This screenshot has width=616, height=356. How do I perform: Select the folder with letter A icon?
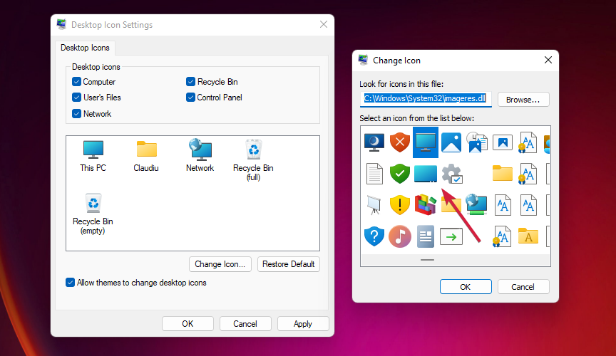[528, 236]
